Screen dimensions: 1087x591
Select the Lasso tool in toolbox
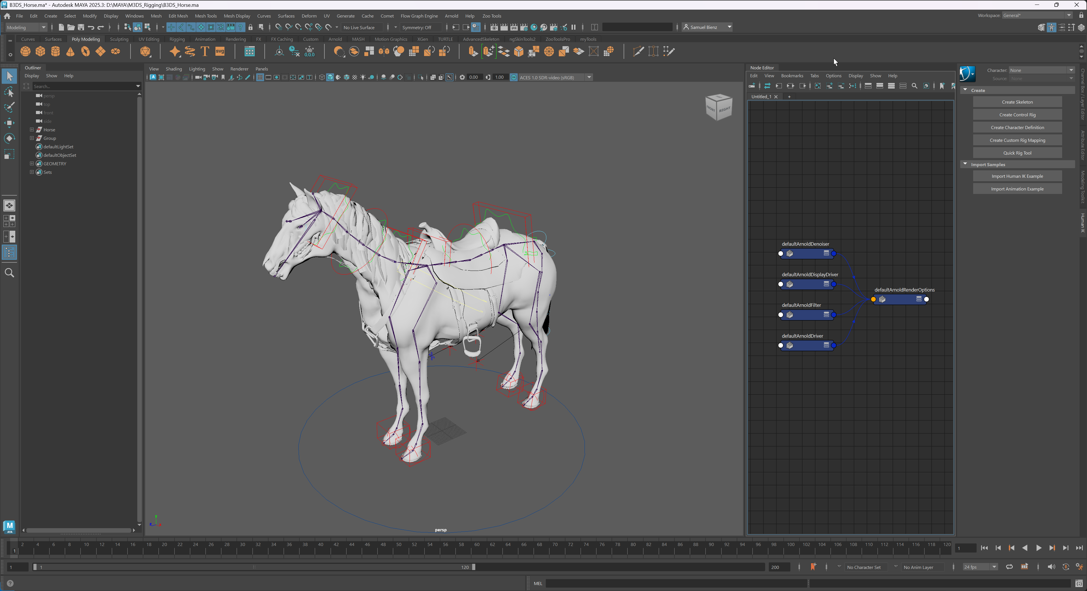[x=9, y=92]
